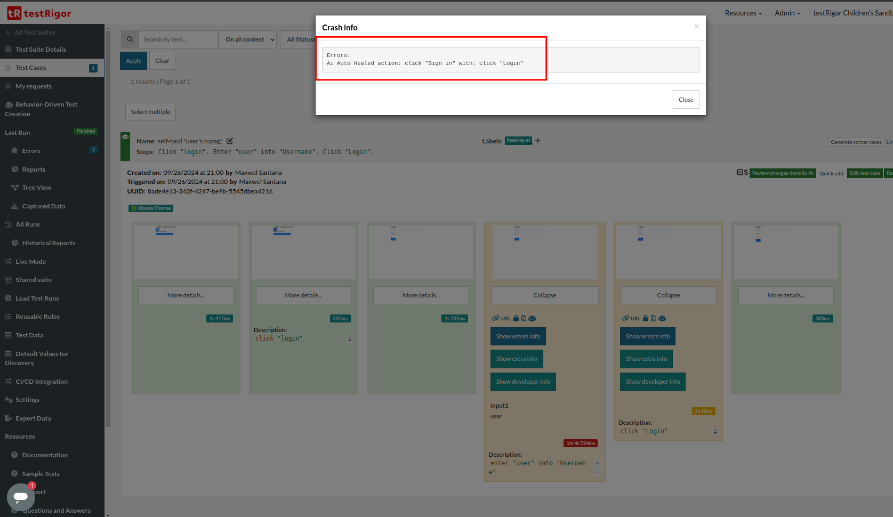Open Test Suite Details in sidebar

pos(41,50)
